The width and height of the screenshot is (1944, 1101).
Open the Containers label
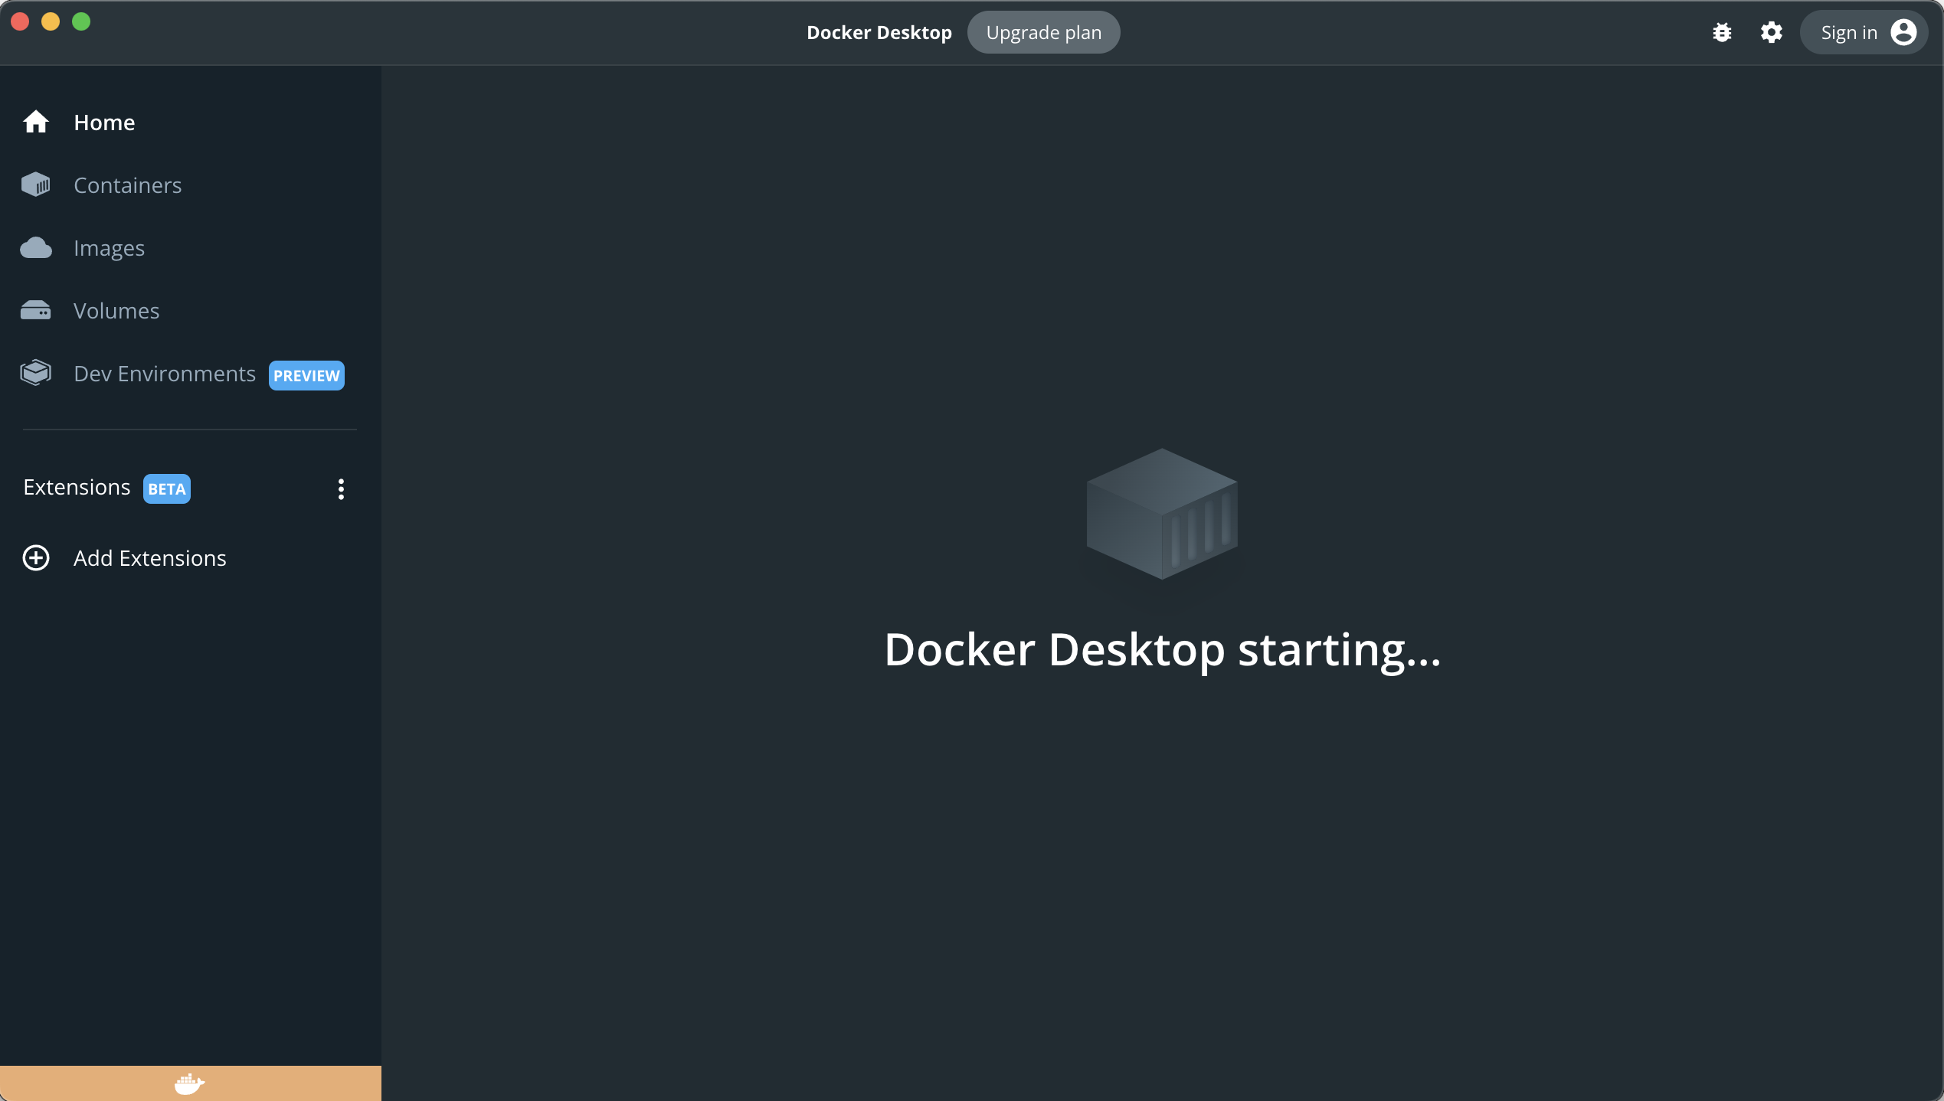(128, 185)
